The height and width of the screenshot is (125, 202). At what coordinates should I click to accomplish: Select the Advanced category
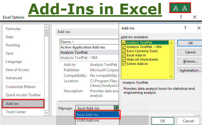pos(14,78)
